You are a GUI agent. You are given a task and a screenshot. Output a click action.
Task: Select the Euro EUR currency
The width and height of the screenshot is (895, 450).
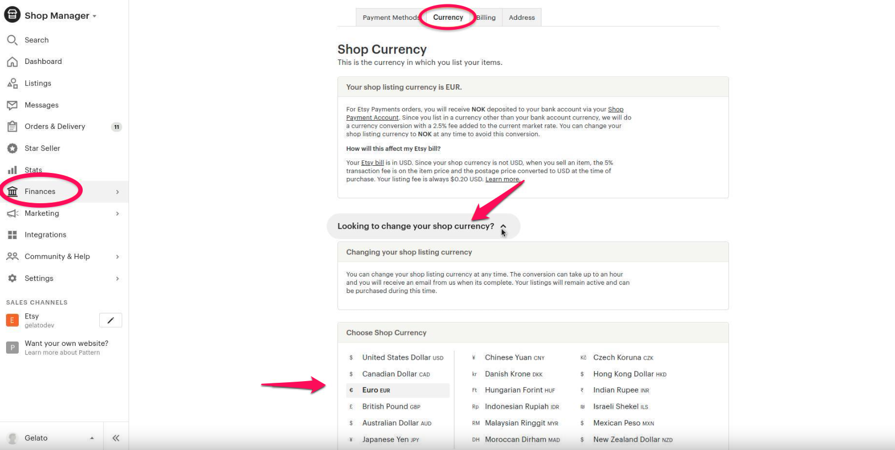pyautogui.click(x=398, y=390)
